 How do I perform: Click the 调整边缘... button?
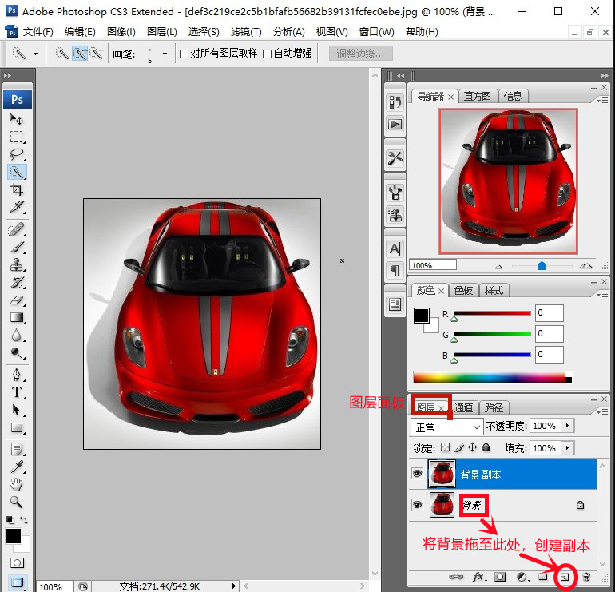click(360, 54)
